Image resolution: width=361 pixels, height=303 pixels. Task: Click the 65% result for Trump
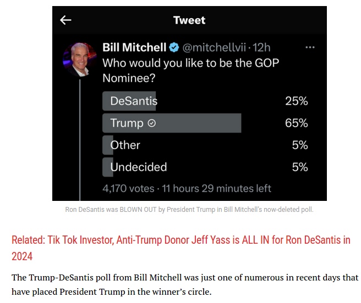[x=296, y=123]
